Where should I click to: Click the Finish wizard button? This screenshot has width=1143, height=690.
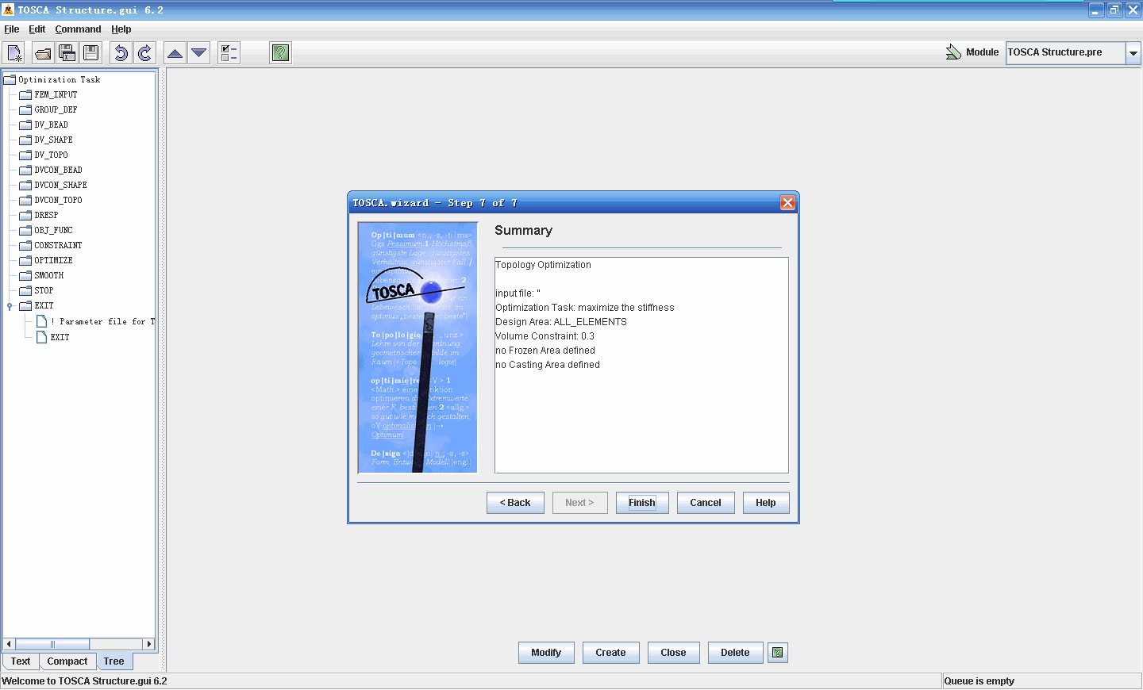click(642, 503)
